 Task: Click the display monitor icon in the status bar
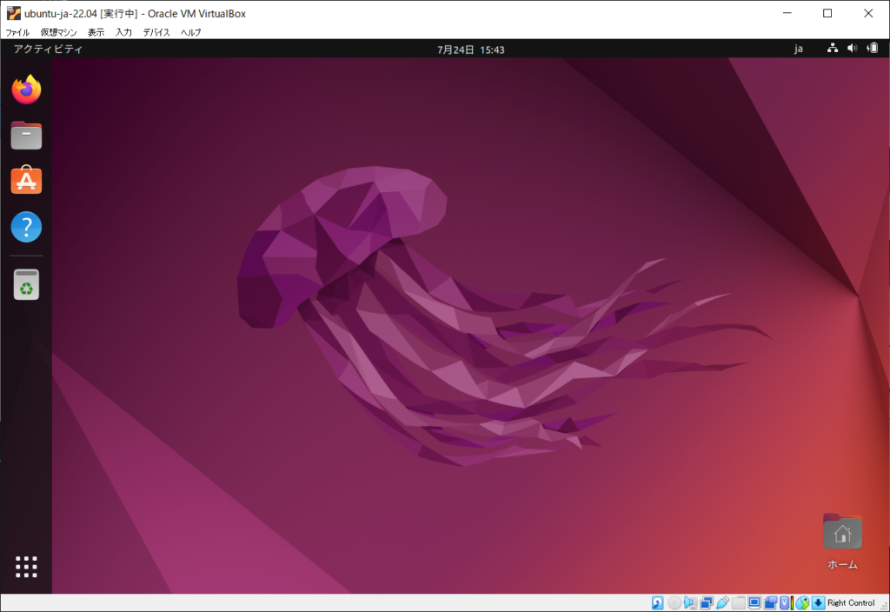click(754, 603)
